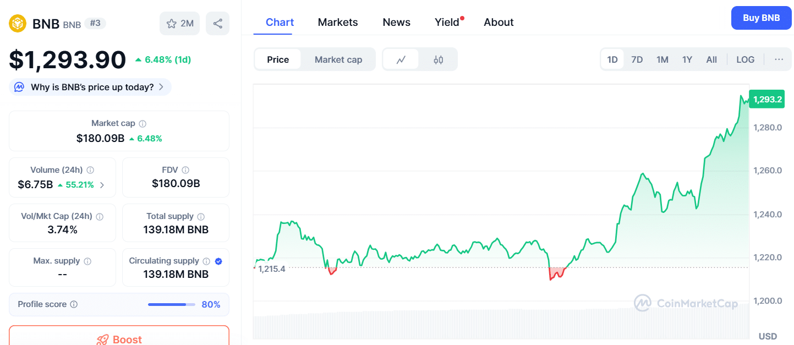The width and height of the screenshot is (794, 345).
Task: Click the Profile score progress bar
Action: pyautogui.click(x=171, y=304)
